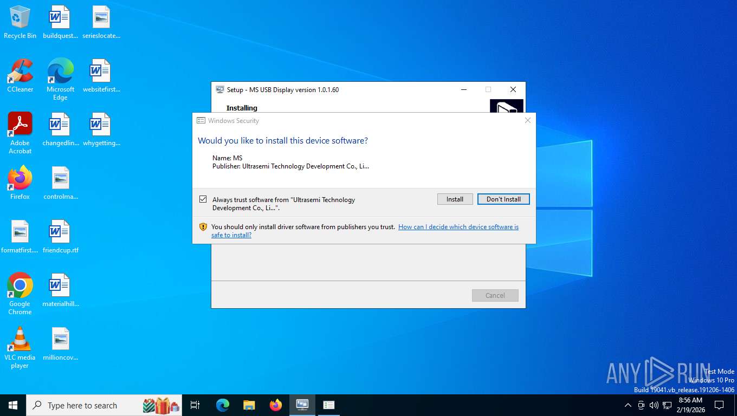Image resolution: width=737 pixels, height=416 pixels.
Task: Launch VLC media player desktop shortcut
Action: 20,347
